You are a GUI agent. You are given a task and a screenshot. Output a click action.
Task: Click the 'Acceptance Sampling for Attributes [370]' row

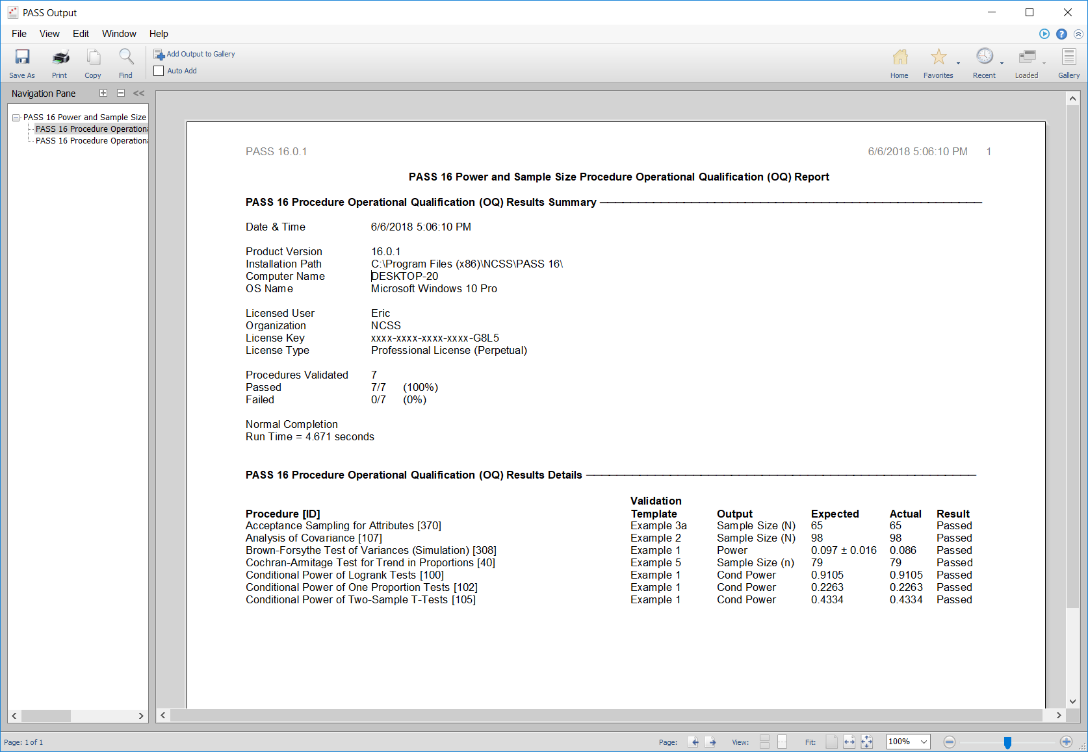[x=609, y=526]
